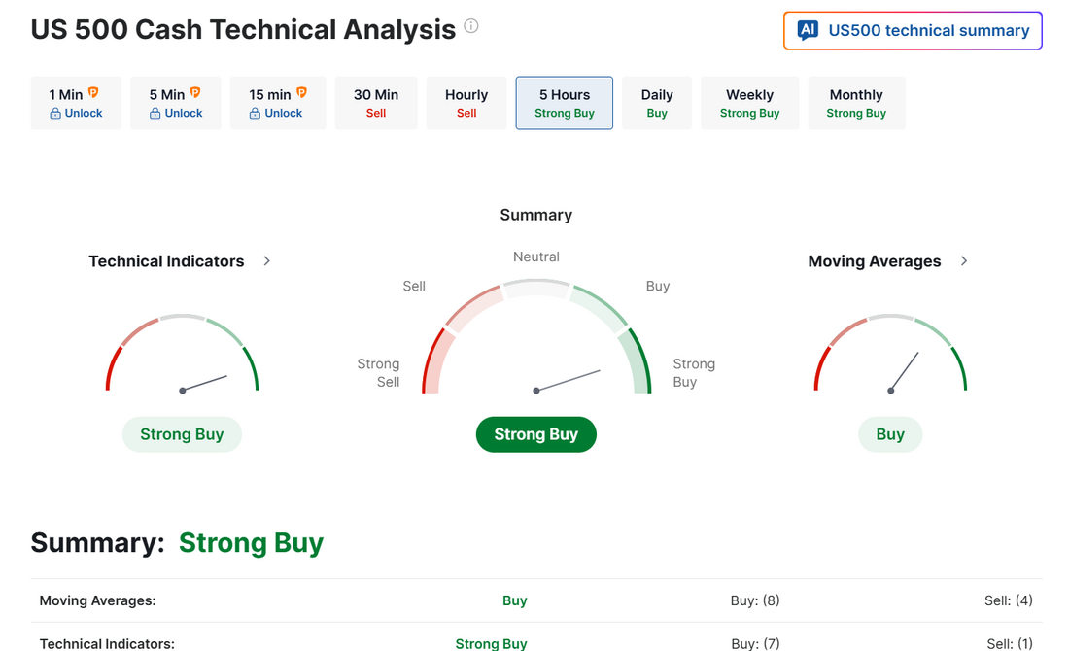This screenshot has width=1069, height=651.
Task: Click the pro badge icon on 5 Min
Action: (194, 93)
